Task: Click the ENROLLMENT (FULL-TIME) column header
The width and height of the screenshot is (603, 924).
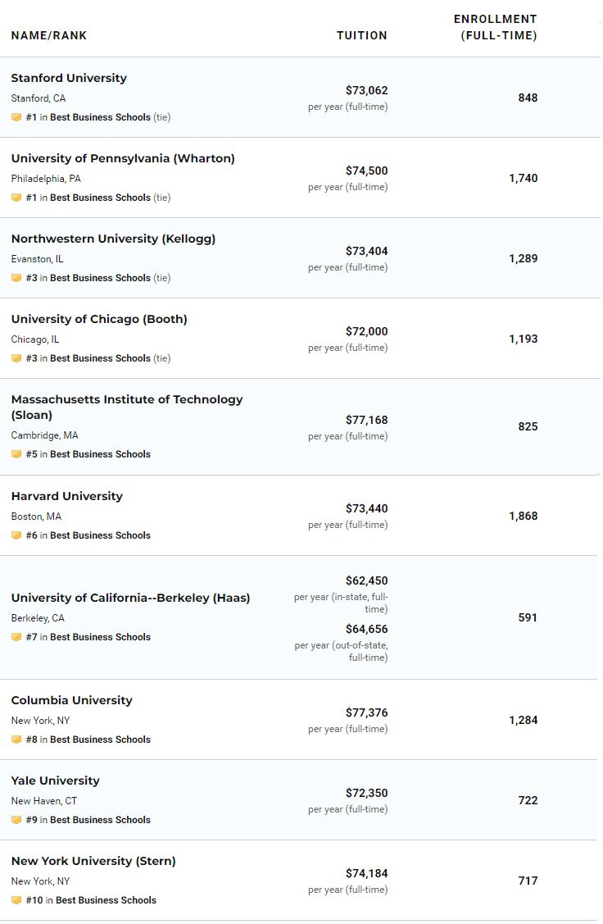Action: [x=495, y=27]
